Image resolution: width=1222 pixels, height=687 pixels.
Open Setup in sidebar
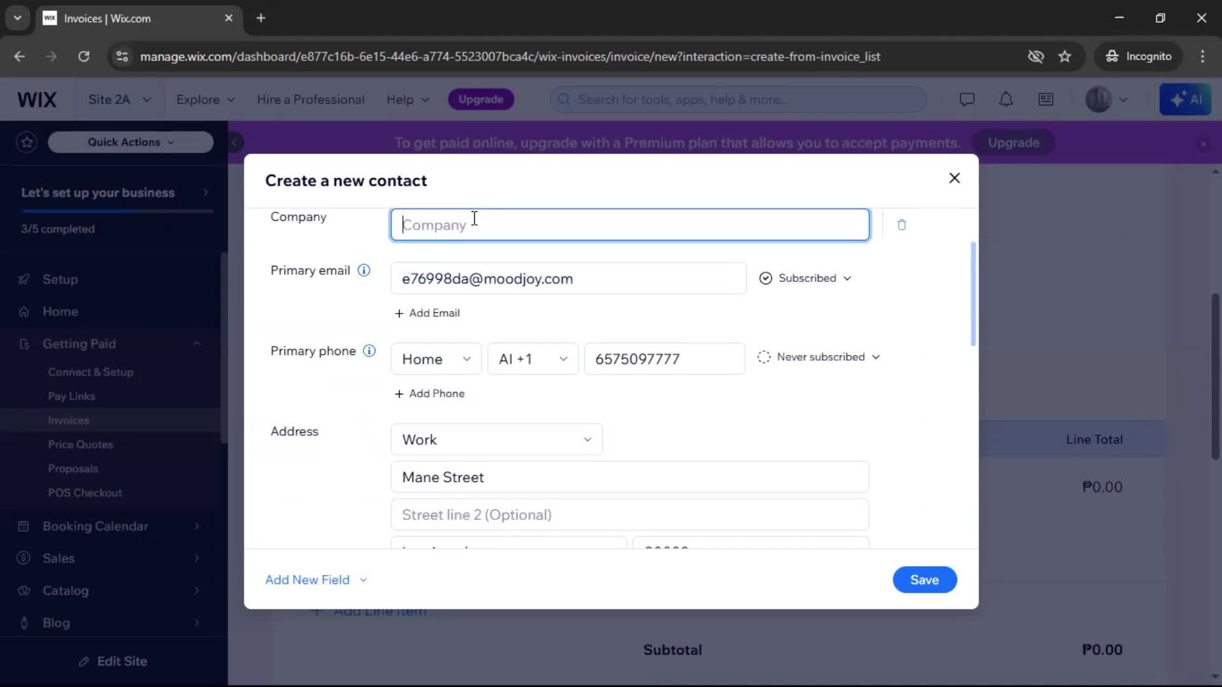pos(60,279)
